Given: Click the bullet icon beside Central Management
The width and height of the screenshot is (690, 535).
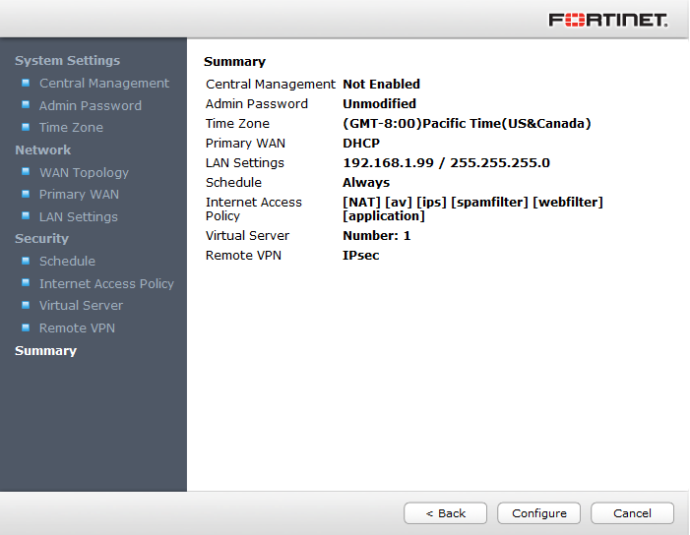Looking at the screenshot, I should click(26, 83).
